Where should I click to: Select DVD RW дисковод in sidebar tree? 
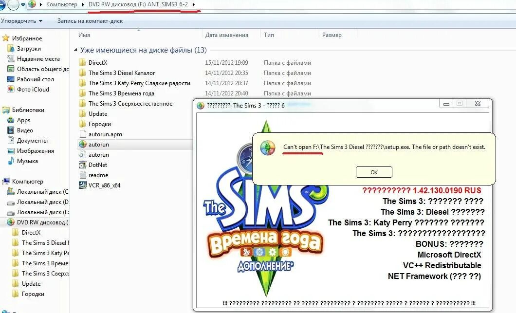tap(43, 222)
